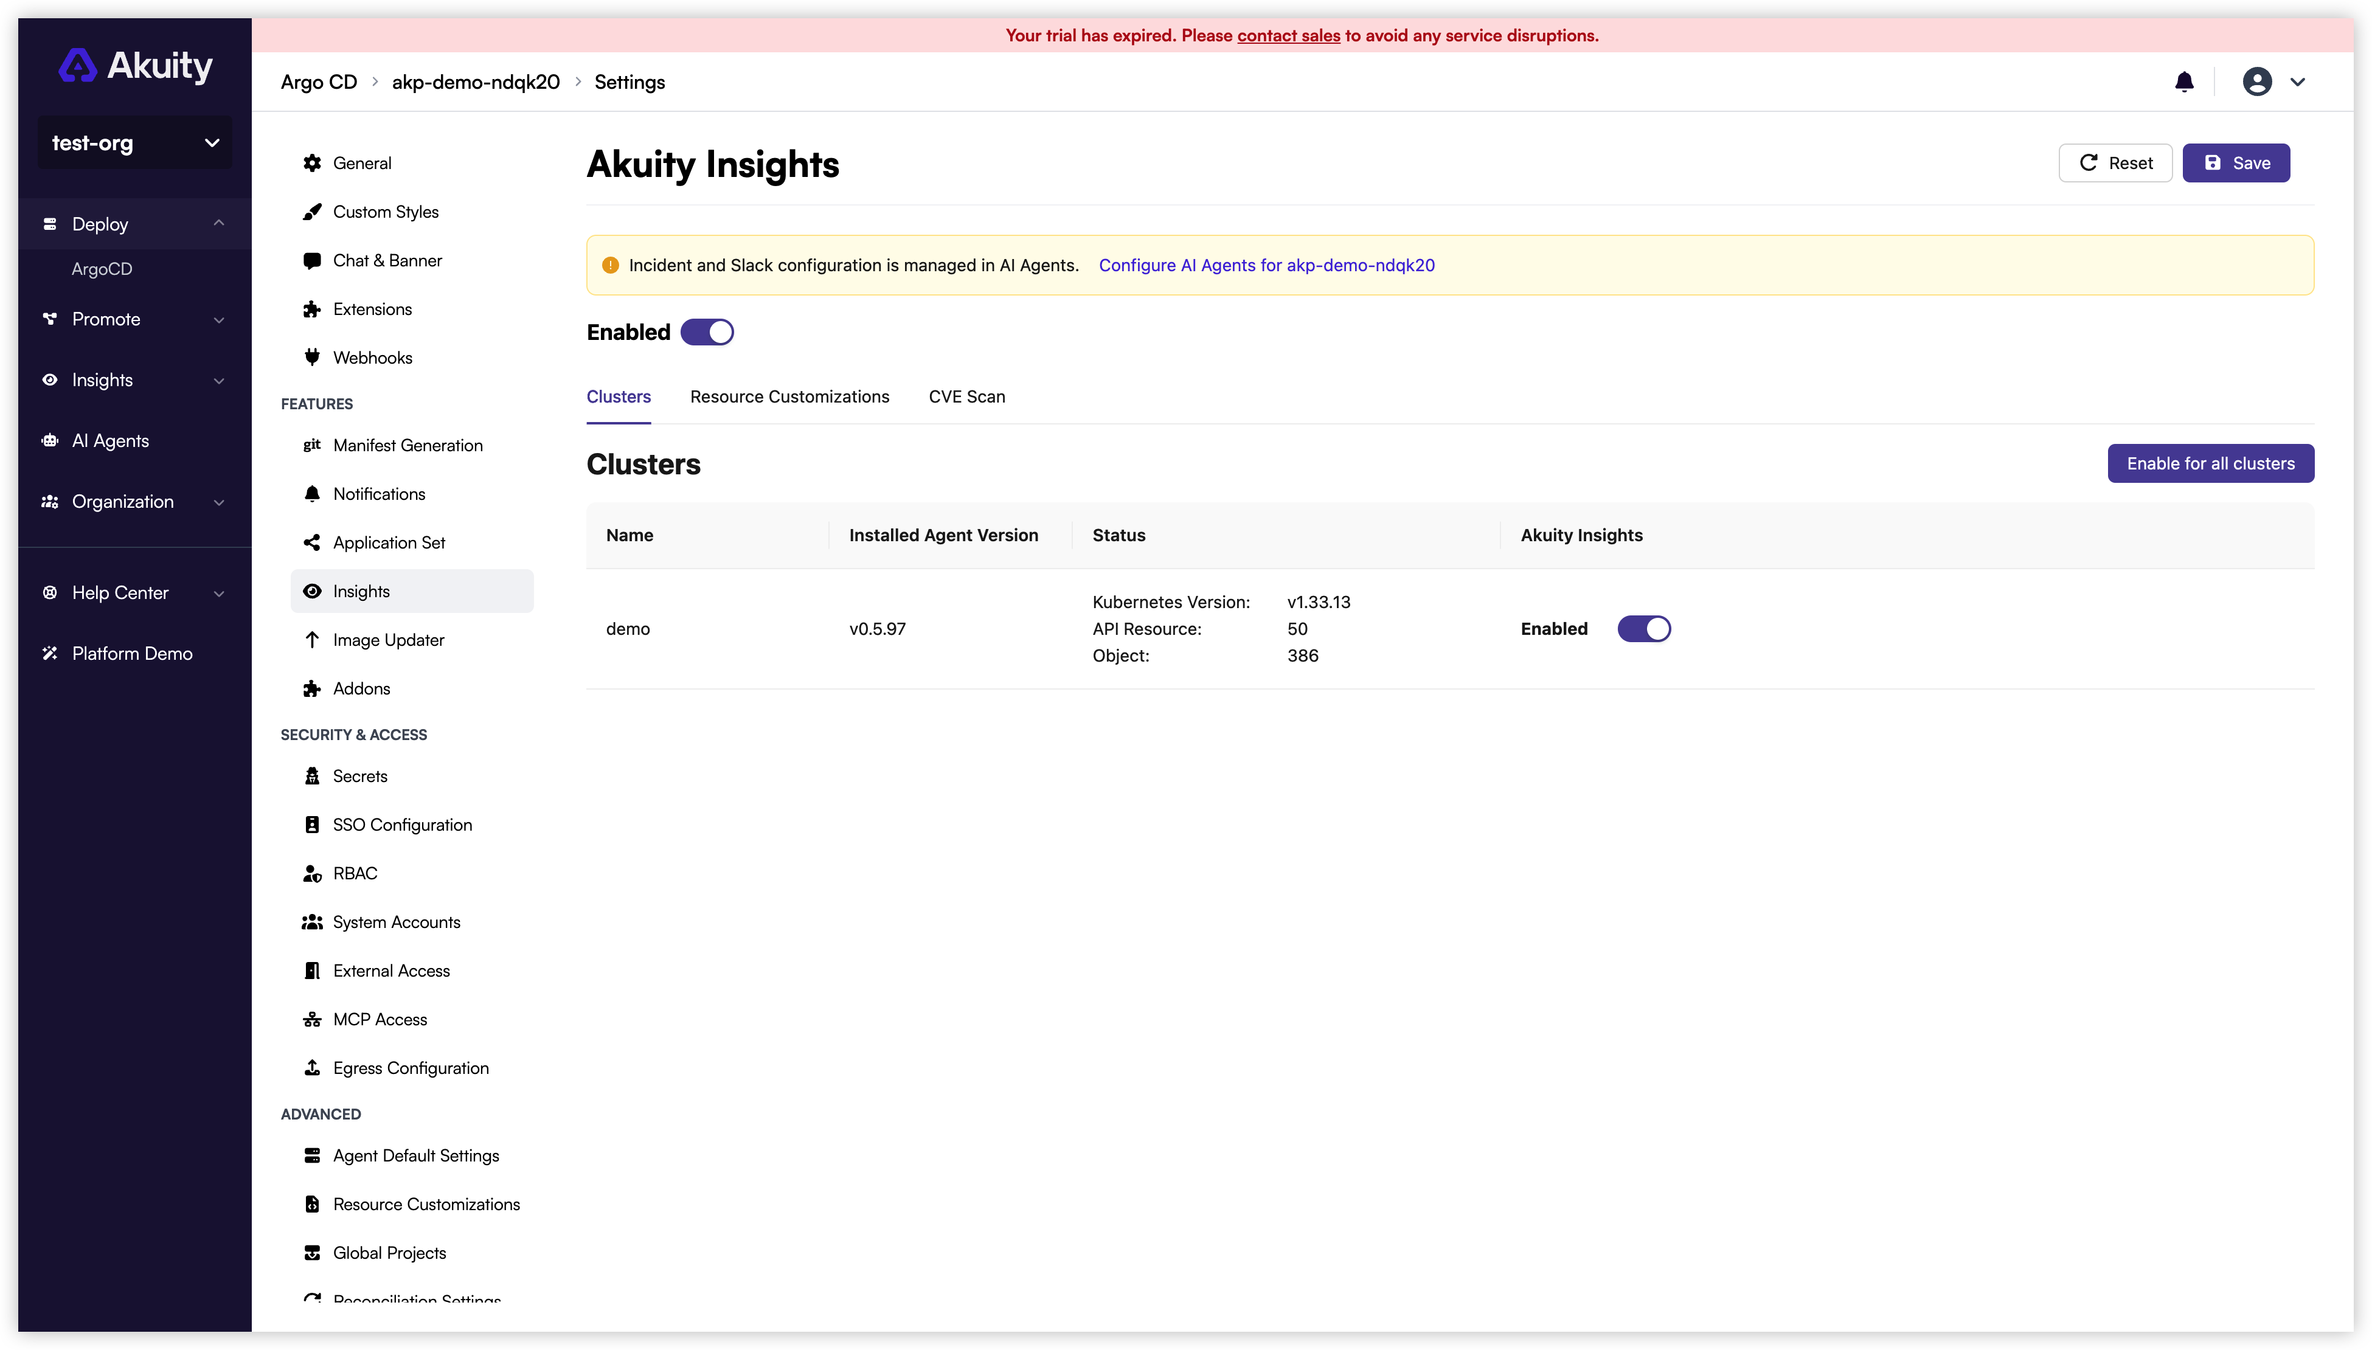Click the Secrets icon

coord(313,776)
